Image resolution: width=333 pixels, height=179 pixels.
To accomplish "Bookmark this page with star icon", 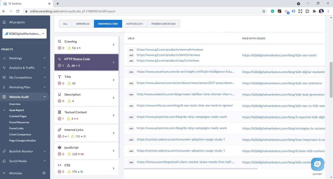I will click(264, 11).
